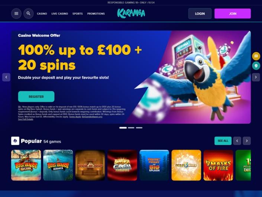Click the search magnifier icon
262x197 pixels.
(x=28, y=13)
